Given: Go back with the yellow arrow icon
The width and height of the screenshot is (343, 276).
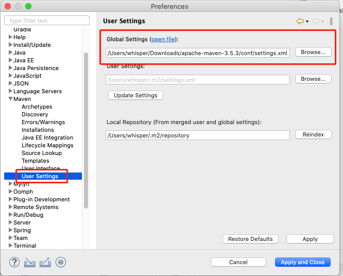Looking at the screenshot, I should 300,21.
